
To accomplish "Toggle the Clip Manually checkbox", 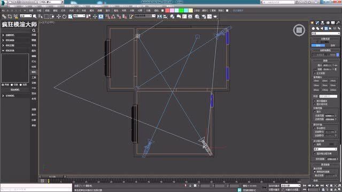I will (x=315, y=128).
